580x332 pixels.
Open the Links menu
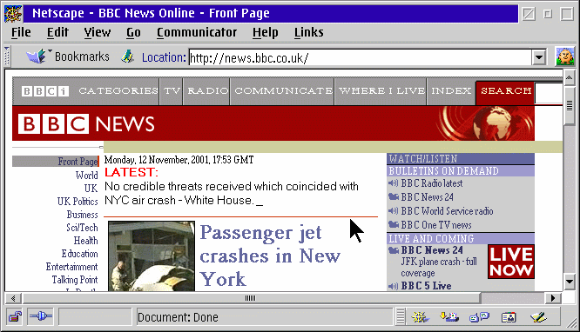tap(309, 32)
